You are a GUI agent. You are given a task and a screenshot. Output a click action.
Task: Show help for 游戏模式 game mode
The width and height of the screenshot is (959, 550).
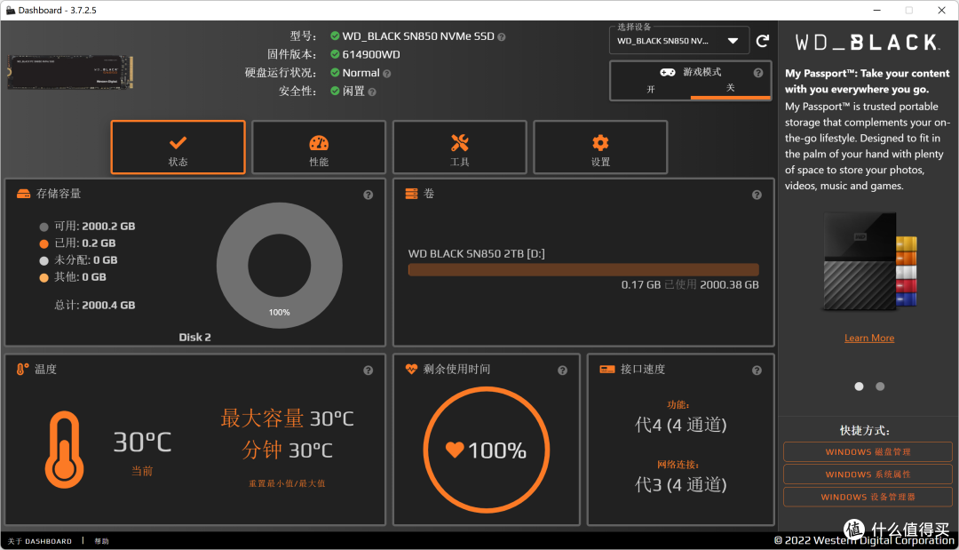tap(758, 73)
